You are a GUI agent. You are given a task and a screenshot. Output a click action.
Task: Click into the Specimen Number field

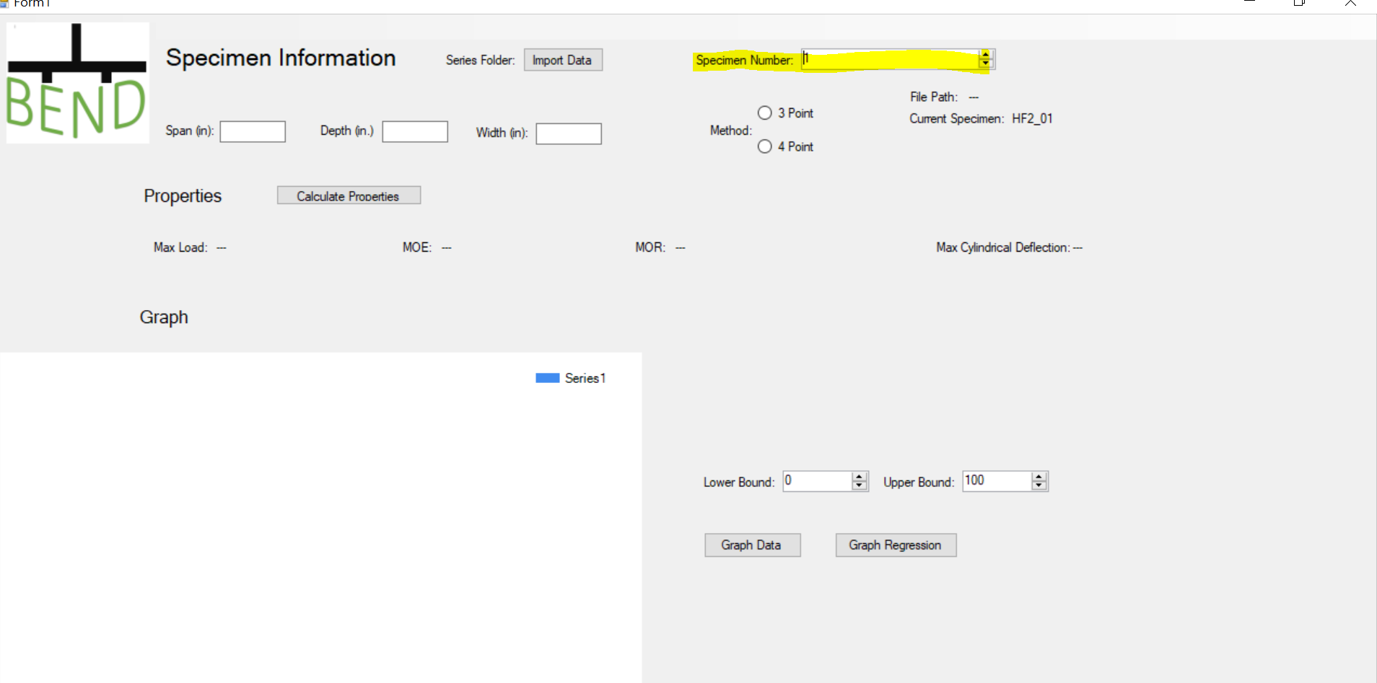click(x=890, y=59)
